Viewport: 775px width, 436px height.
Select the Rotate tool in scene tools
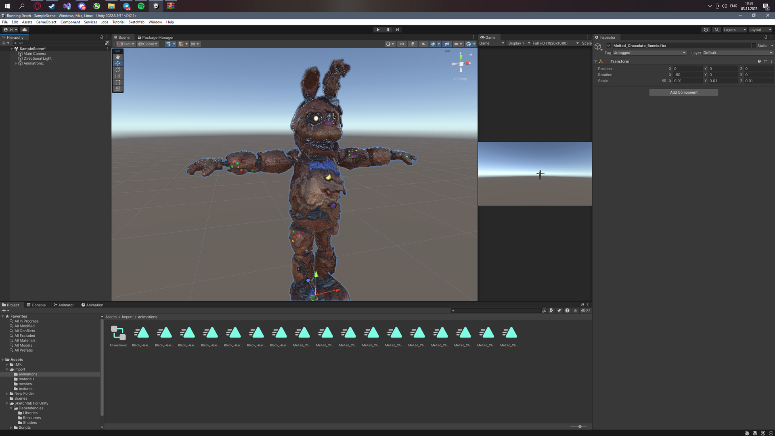pyautogui.click(x=118, y=70)
